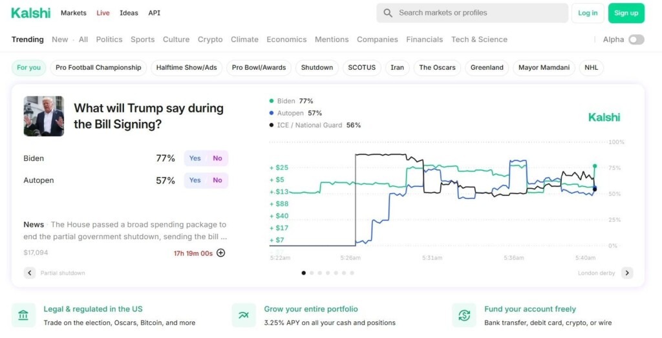This screenshot has width=662, height=338.
Task: Click the dollar refresh icon for funding
Action: click(x=464, y=315)
